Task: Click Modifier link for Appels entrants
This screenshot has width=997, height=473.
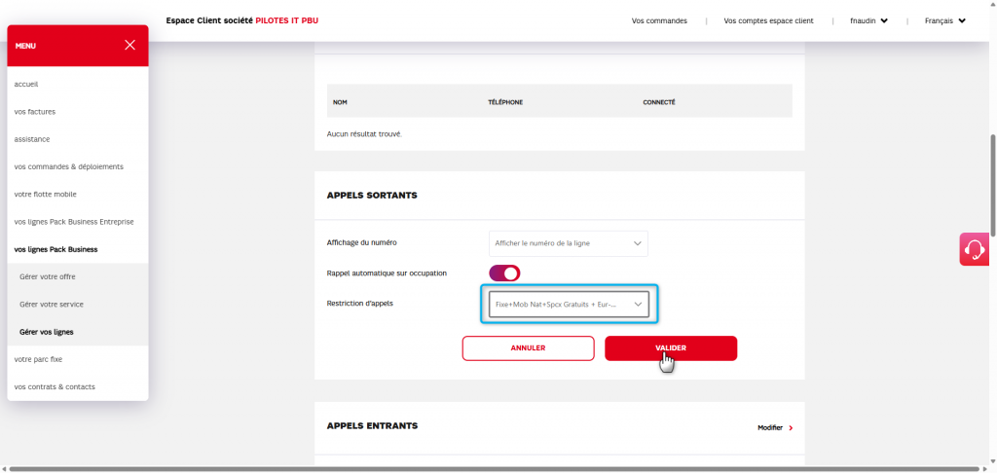Action: tap(775, 428)
